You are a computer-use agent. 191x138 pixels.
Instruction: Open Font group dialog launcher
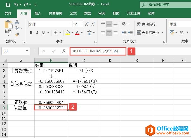tap(95, 42)
